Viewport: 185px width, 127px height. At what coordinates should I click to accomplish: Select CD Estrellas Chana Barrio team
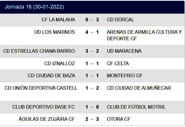click(x=39, y=51)
